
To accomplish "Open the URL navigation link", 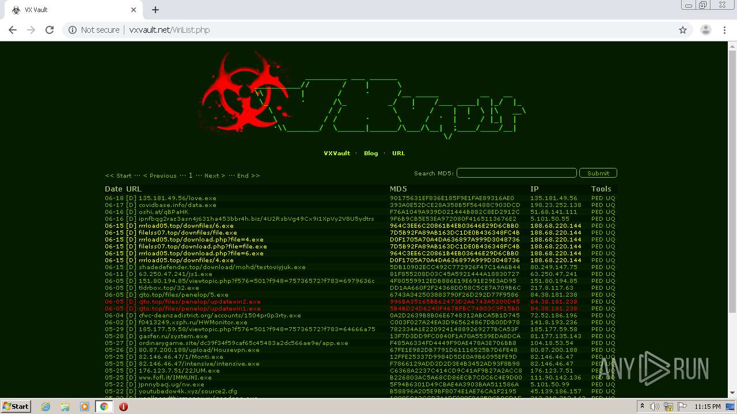I will pos(398,153).
